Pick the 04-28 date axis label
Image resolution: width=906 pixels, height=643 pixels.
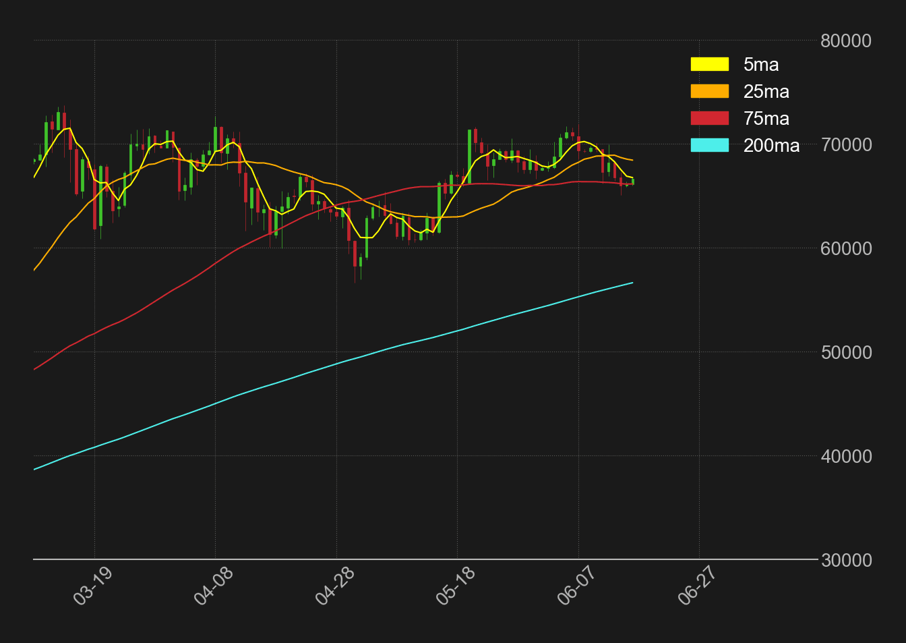[334, 586]
